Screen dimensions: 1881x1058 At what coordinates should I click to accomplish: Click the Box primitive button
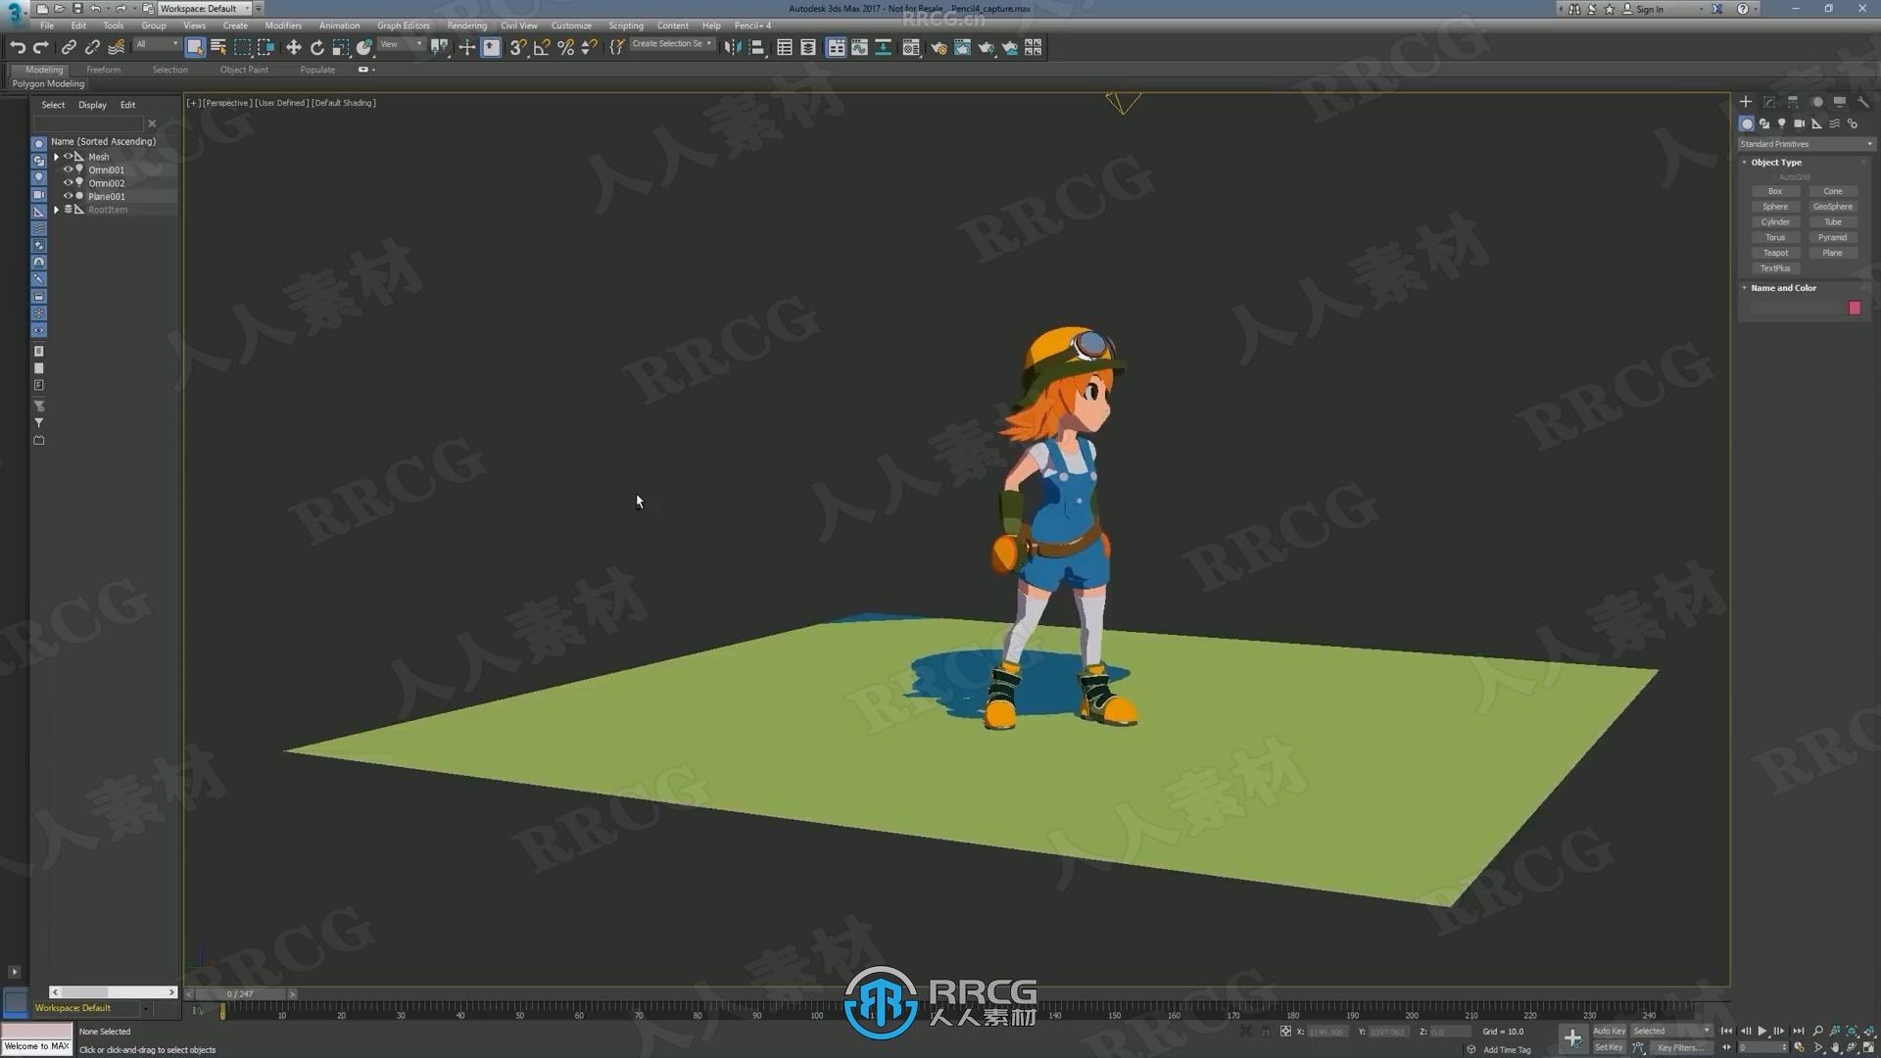pos(1775,191)
